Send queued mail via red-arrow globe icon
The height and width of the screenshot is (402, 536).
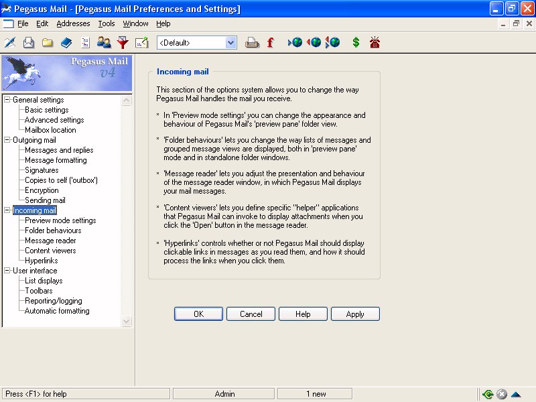[x=314, y=42]
